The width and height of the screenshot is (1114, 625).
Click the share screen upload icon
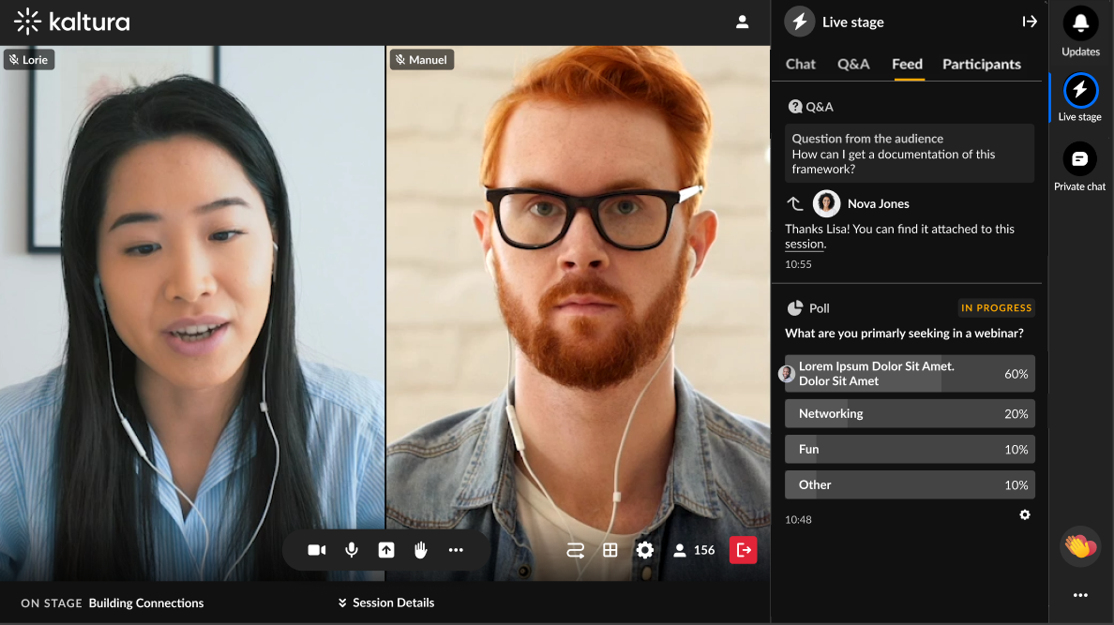(x=385, y=550)
